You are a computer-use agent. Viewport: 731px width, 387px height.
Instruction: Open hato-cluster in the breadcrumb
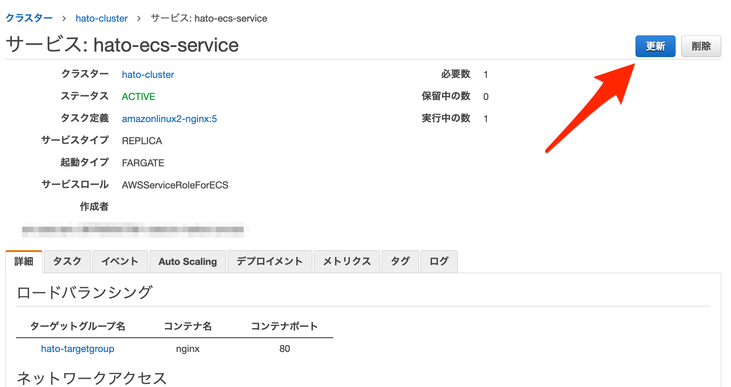[102, 18]
